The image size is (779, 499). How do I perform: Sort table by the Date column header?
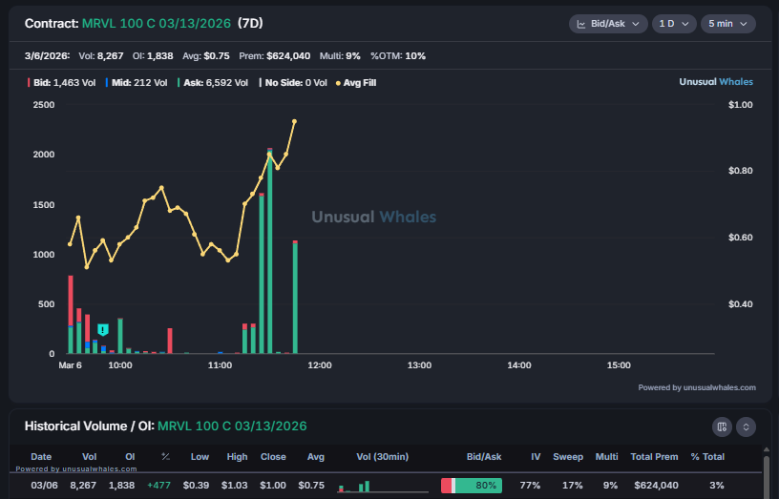[41, 457]
